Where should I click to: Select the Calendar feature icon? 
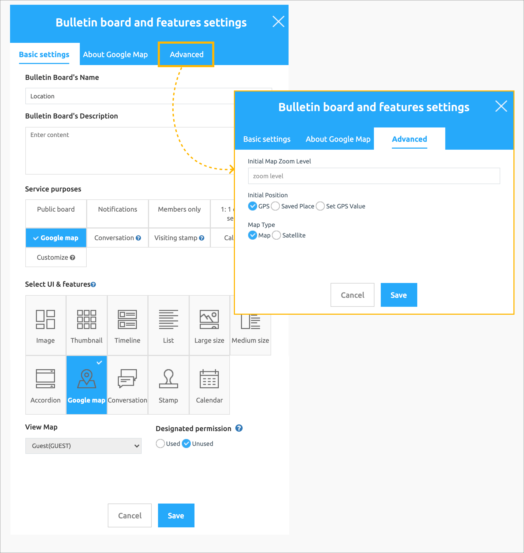click(x=209, y=379)
